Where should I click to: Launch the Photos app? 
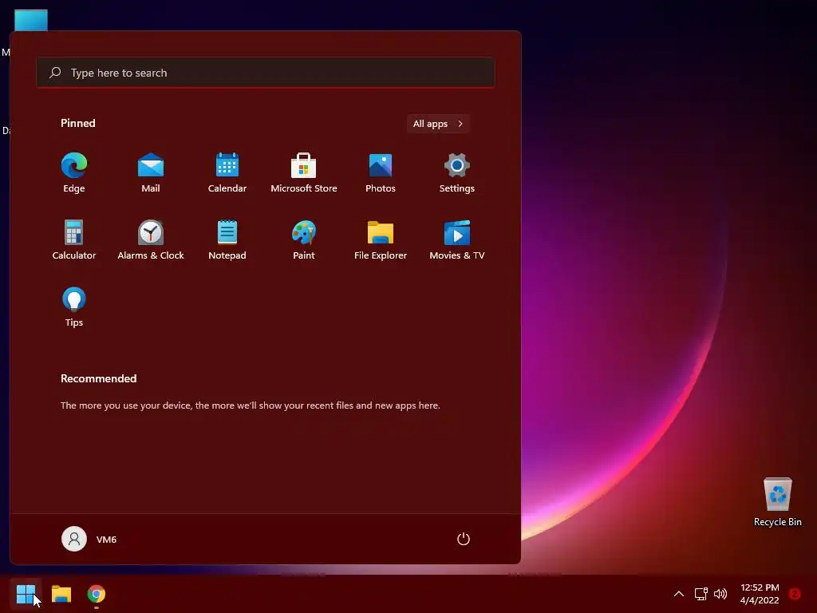pos(381,173)
